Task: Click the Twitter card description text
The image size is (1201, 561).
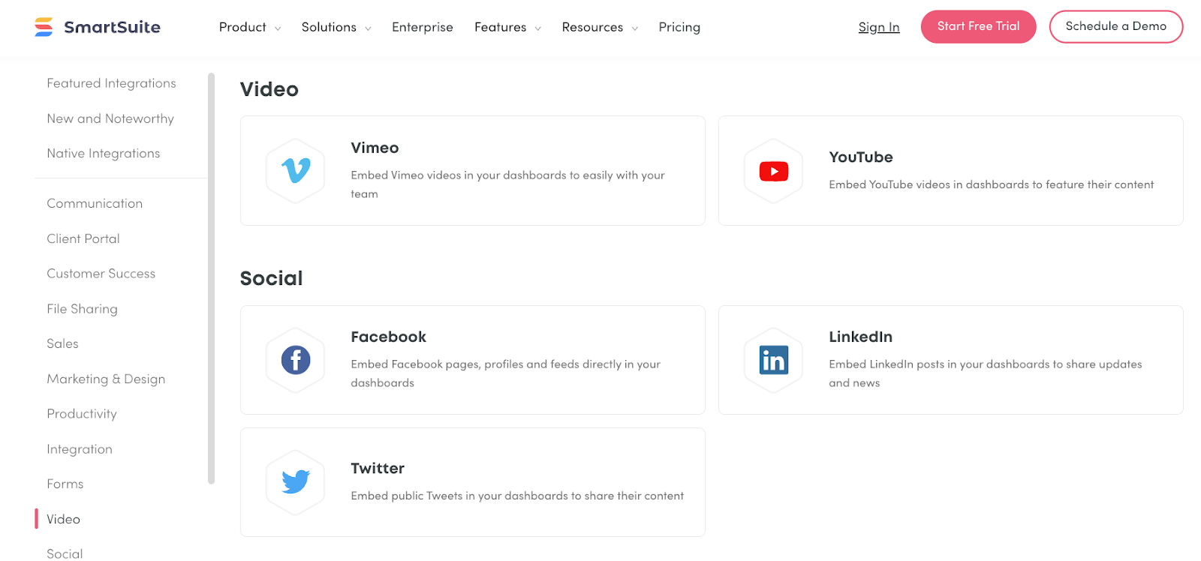Action: coord(517,496)
